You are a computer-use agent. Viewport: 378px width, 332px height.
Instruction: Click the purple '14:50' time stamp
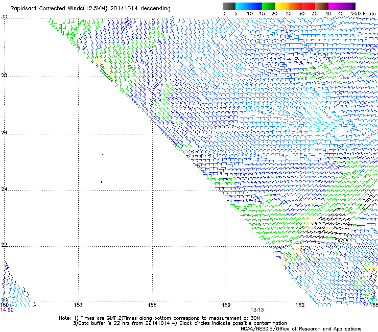tap(7, 310)
